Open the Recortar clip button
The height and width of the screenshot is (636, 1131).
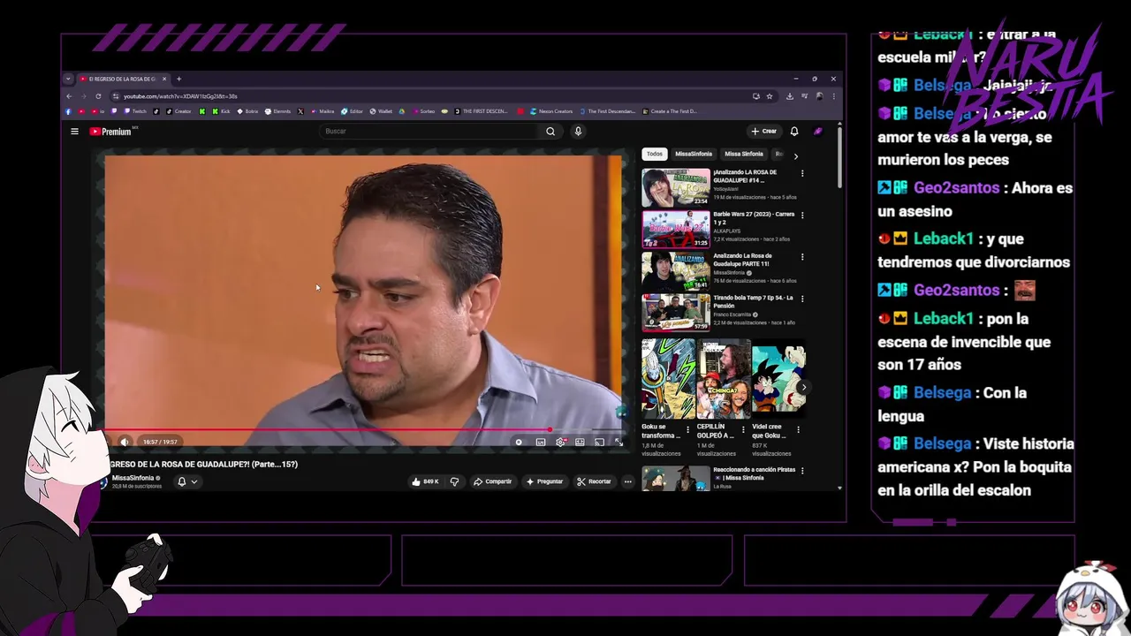tap(594, 481)
